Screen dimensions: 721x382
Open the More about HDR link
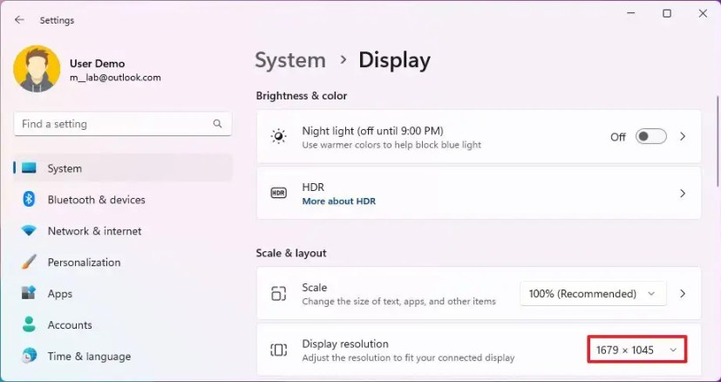click(x=339, y=201)
